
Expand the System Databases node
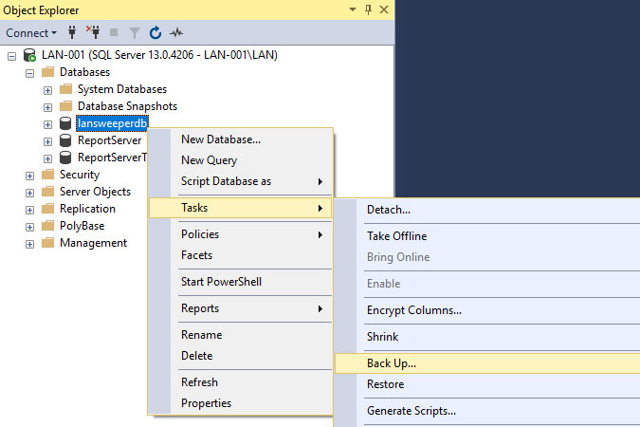(47, 89)
